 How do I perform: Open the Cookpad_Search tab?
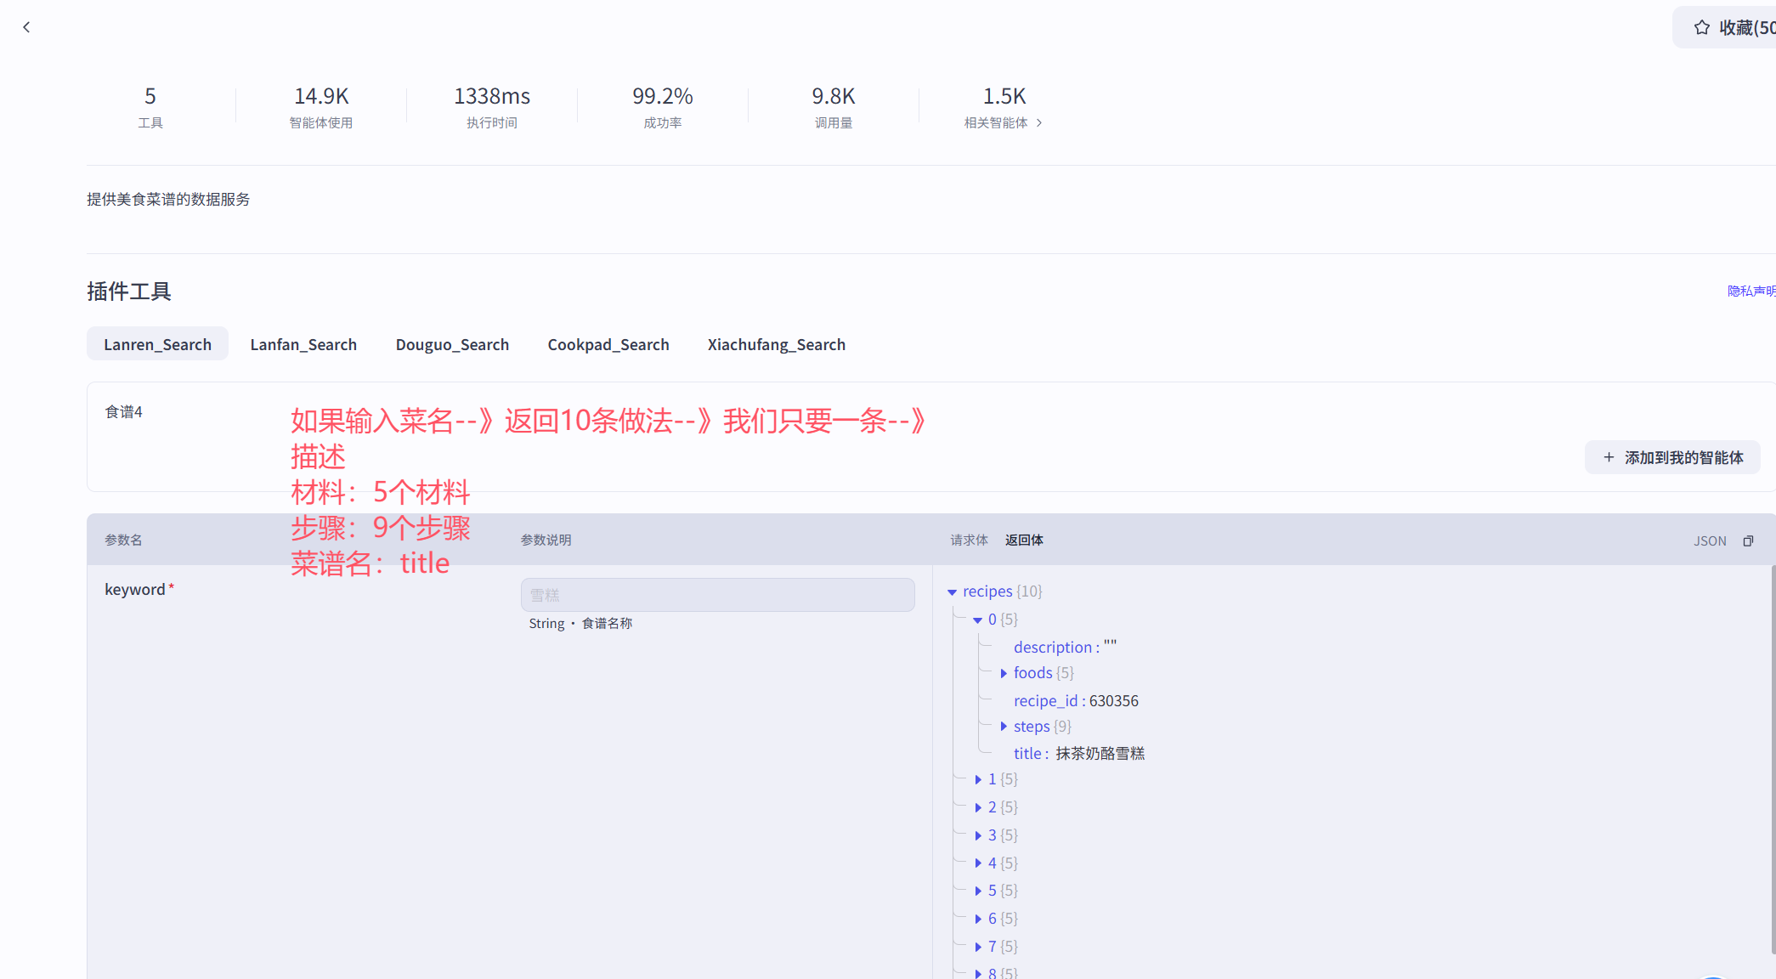click(608, 344)
